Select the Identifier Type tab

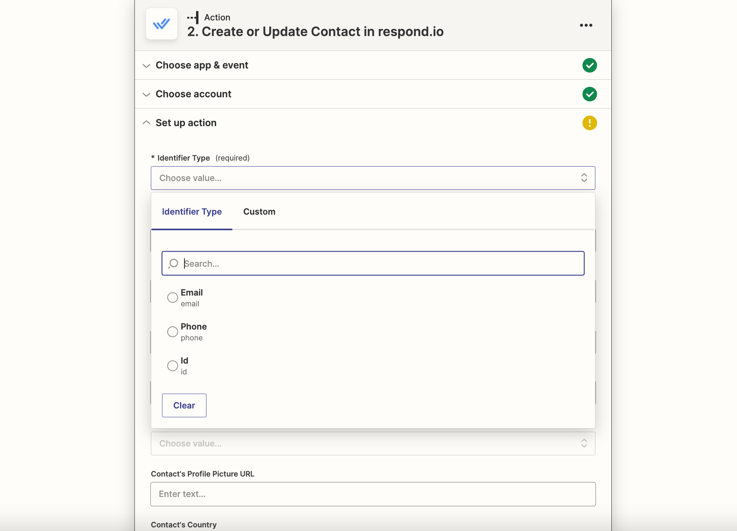pyautogui.click(x=192, y=211)
